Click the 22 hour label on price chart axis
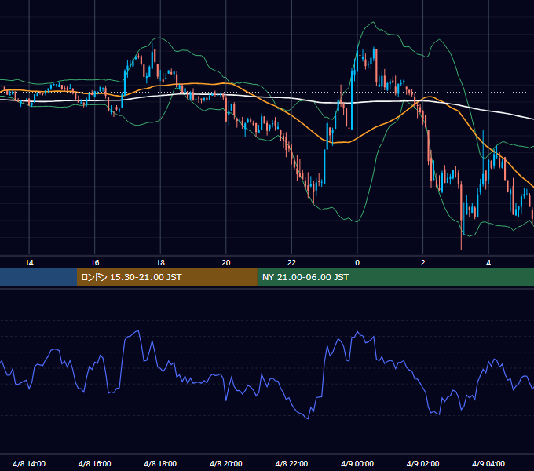534x471 pixels. 291,263
